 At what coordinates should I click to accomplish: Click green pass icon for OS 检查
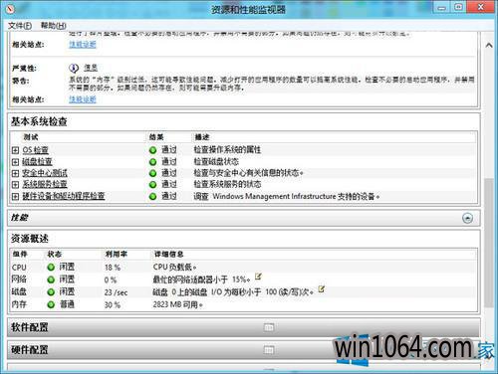[152, 150]
